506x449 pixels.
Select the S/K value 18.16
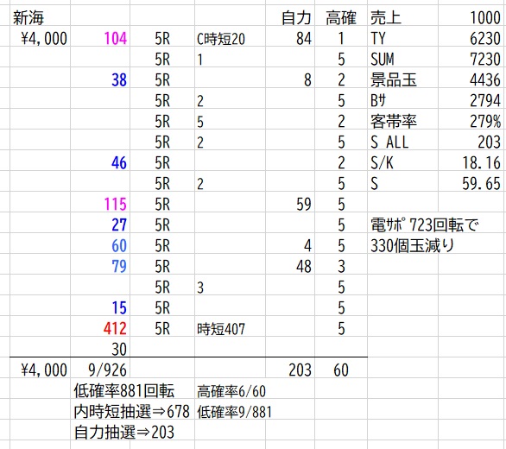point(471,162)
